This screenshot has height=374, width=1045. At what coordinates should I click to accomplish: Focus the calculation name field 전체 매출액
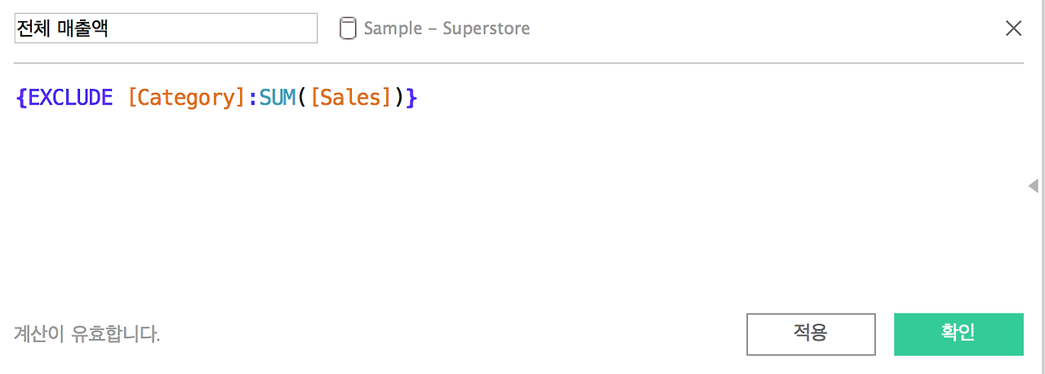166,28
